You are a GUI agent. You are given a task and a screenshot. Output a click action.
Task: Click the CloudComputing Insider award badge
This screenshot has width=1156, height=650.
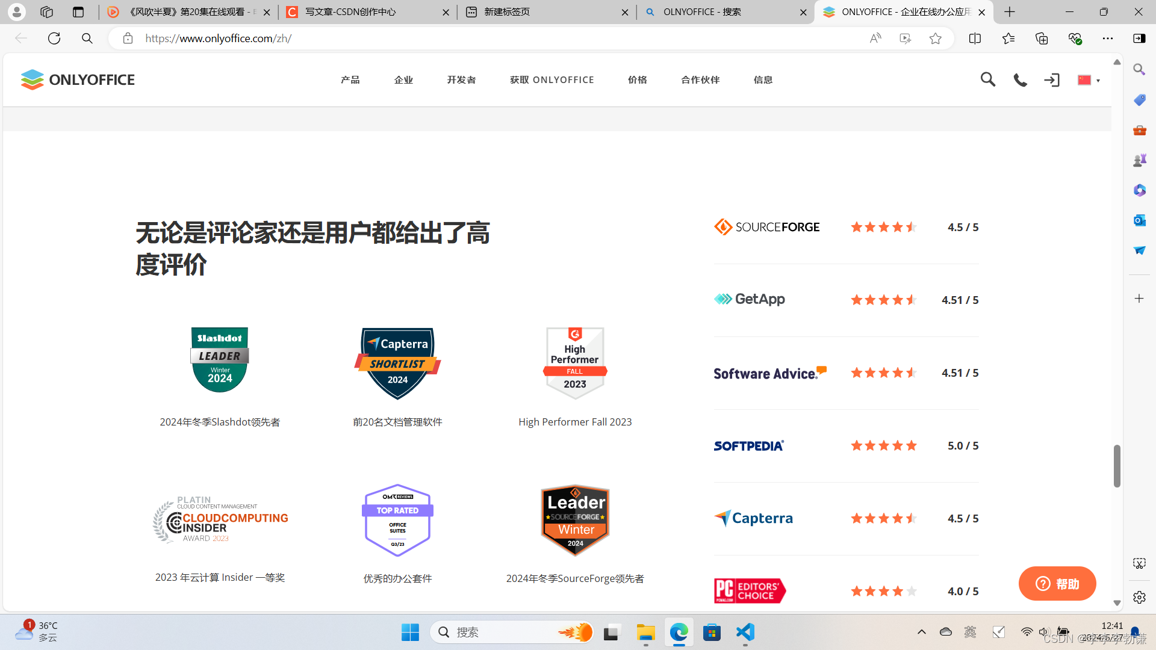point(220,519)
